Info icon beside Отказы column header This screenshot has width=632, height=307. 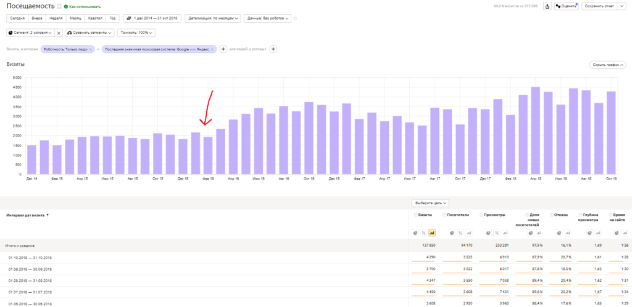[551, 215]
